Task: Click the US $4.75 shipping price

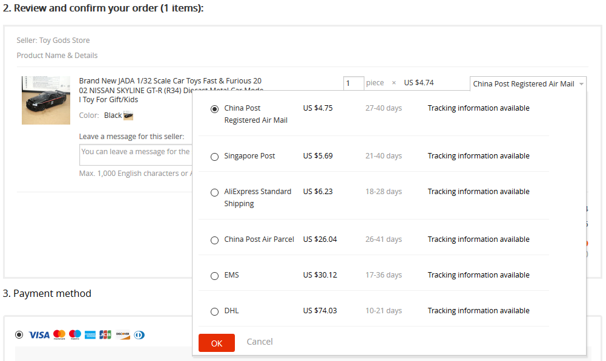Action: (318, 108)
